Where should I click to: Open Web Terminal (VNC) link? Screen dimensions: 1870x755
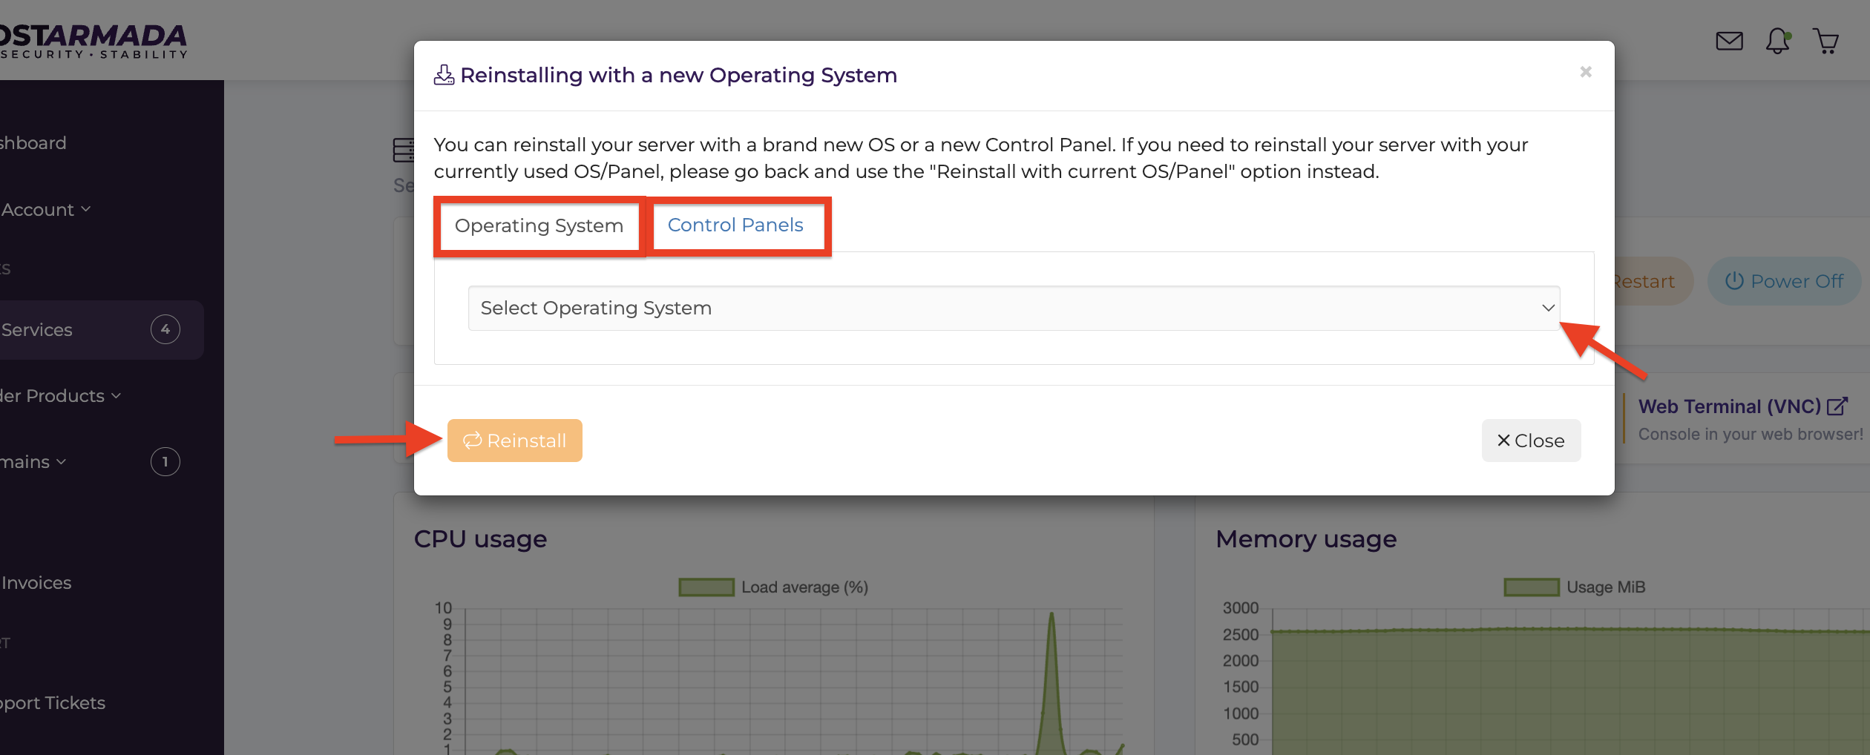1742,406
